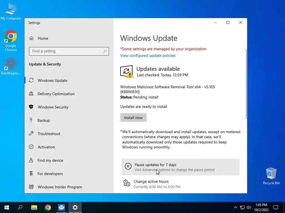285x213 pixels.
Task: Open the notification center icon
Action: pyautogui.click(x=276, y=207)
